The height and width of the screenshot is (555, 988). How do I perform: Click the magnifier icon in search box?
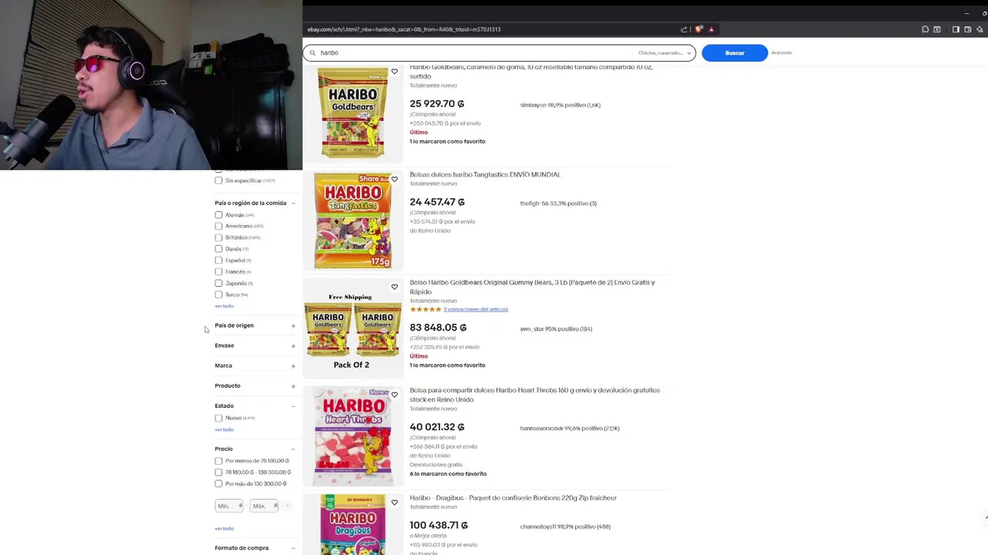click(x=313, y=52)
